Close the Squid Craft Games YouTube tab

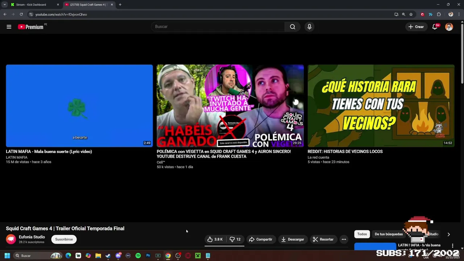112,5
